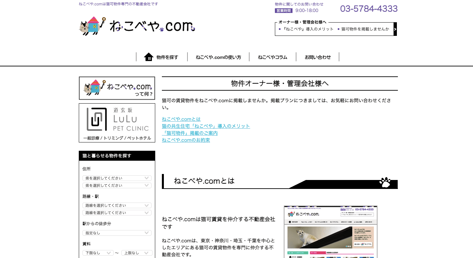The width and height of the screenshot is (473, 258).
Task: Open お問い合わせ menu item
Action: (x=318, y=57)
